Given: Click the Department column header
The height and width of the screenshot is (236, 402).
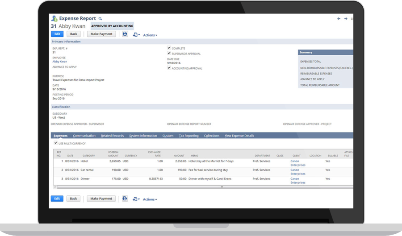Looking at the screenshot, I should (x=262, y=156).
